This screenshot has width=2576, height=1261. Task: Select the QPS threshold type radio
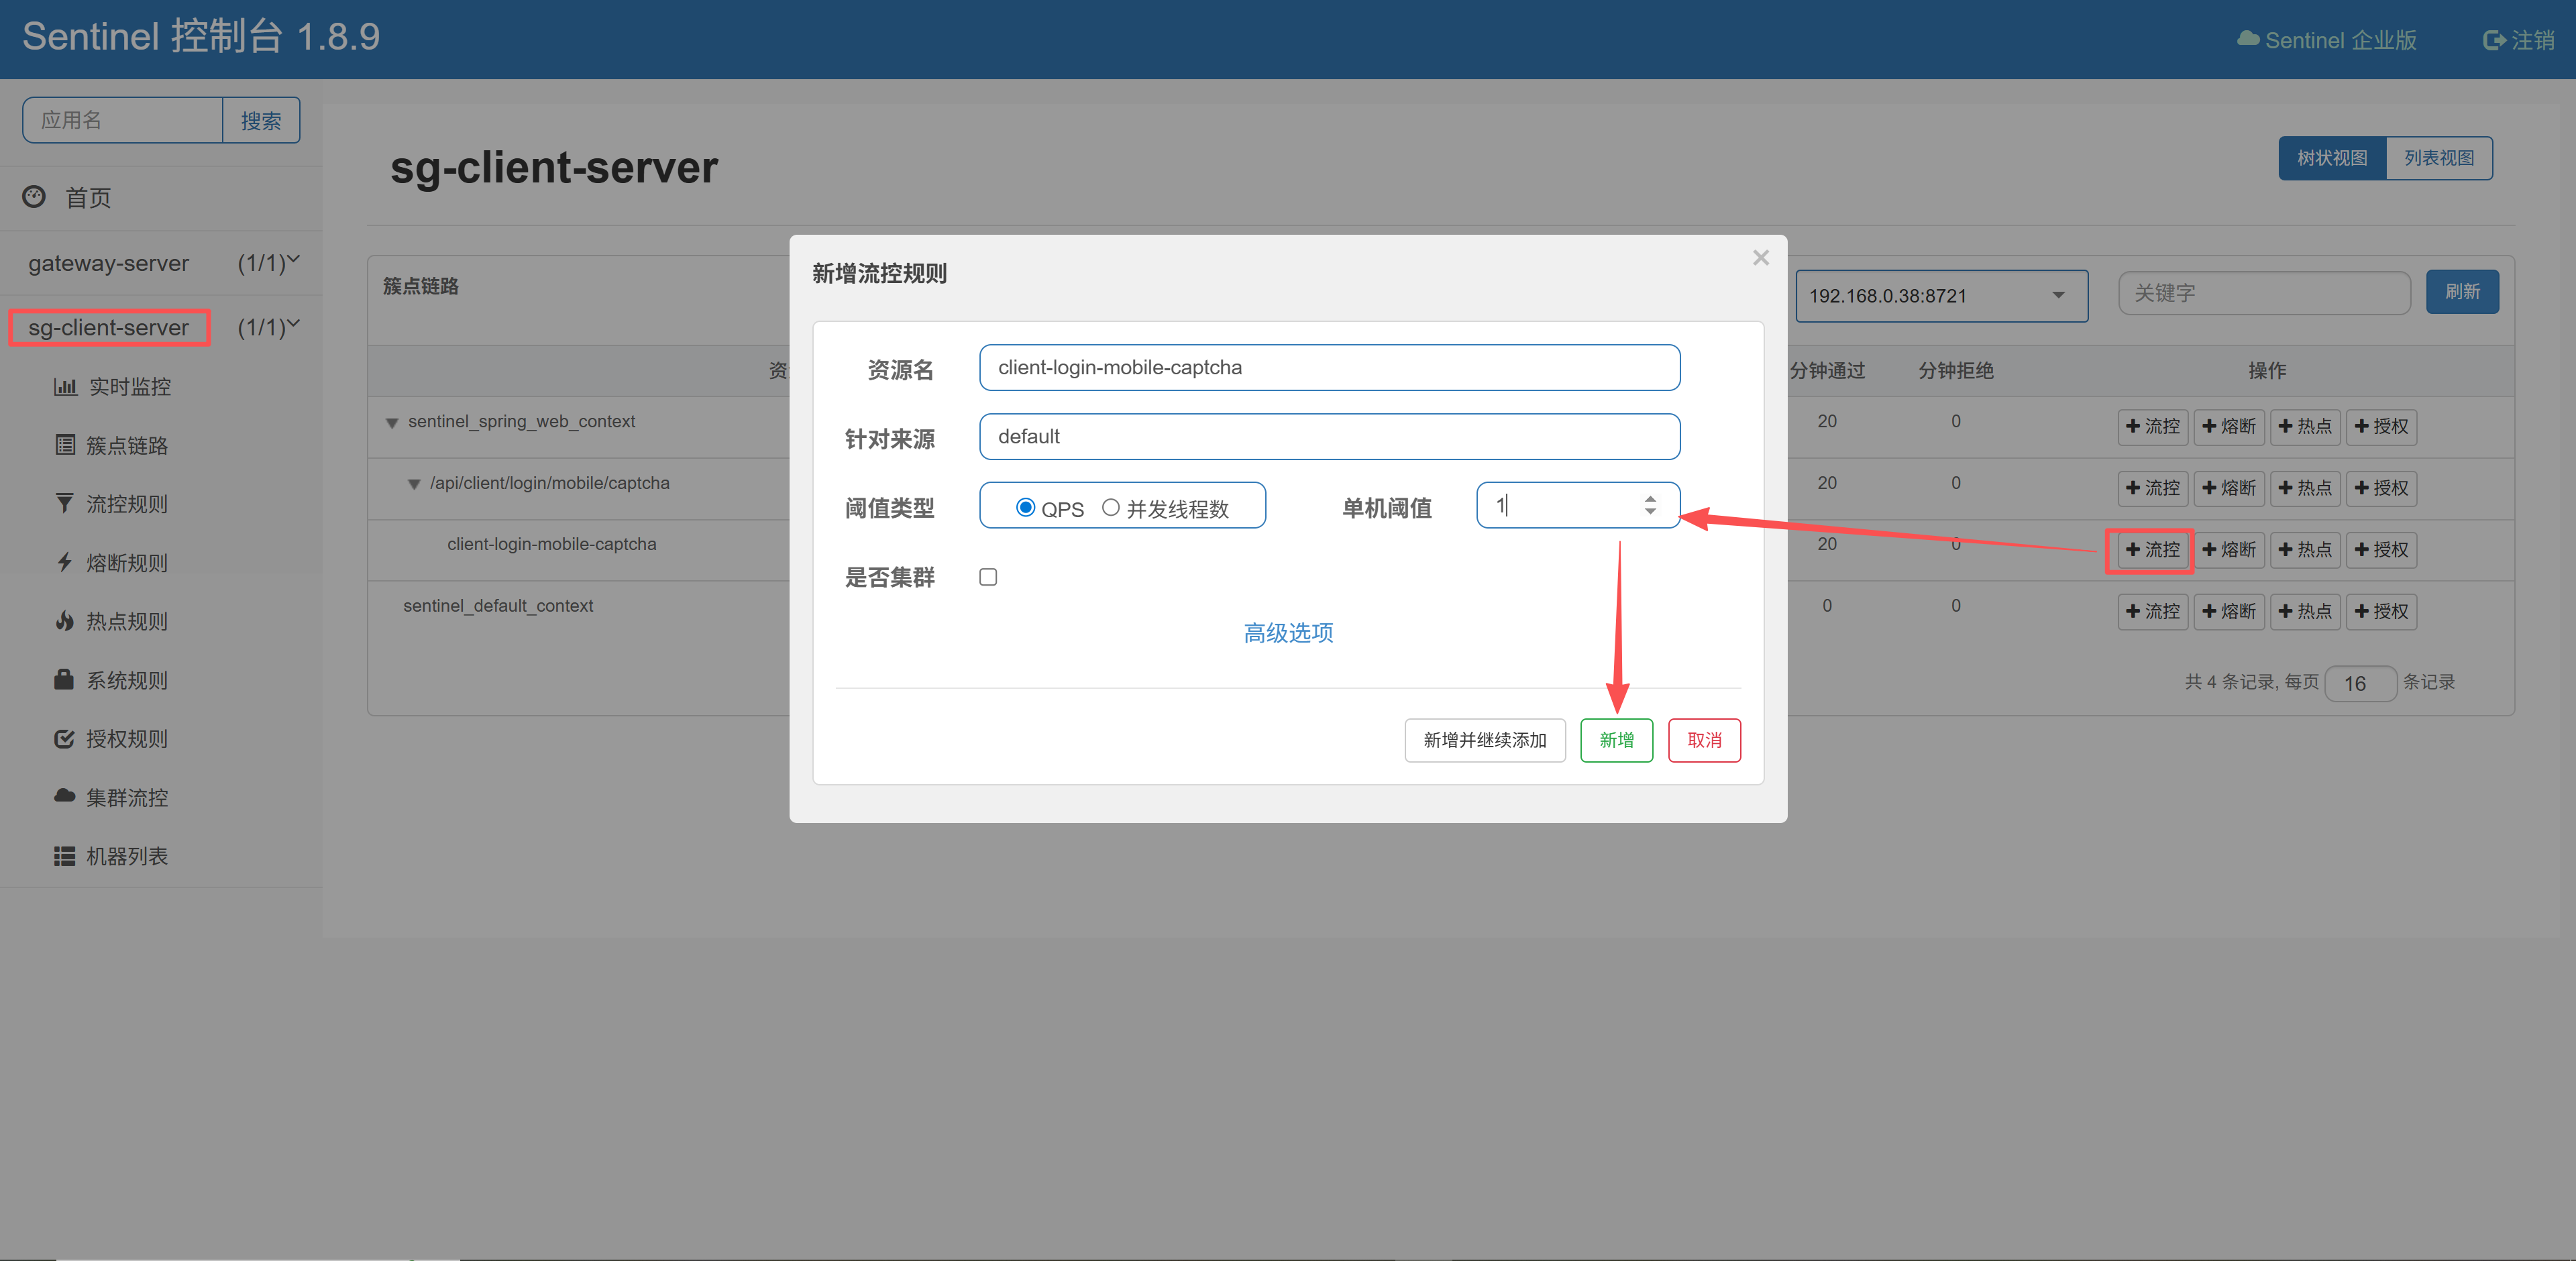(1025, 508)
